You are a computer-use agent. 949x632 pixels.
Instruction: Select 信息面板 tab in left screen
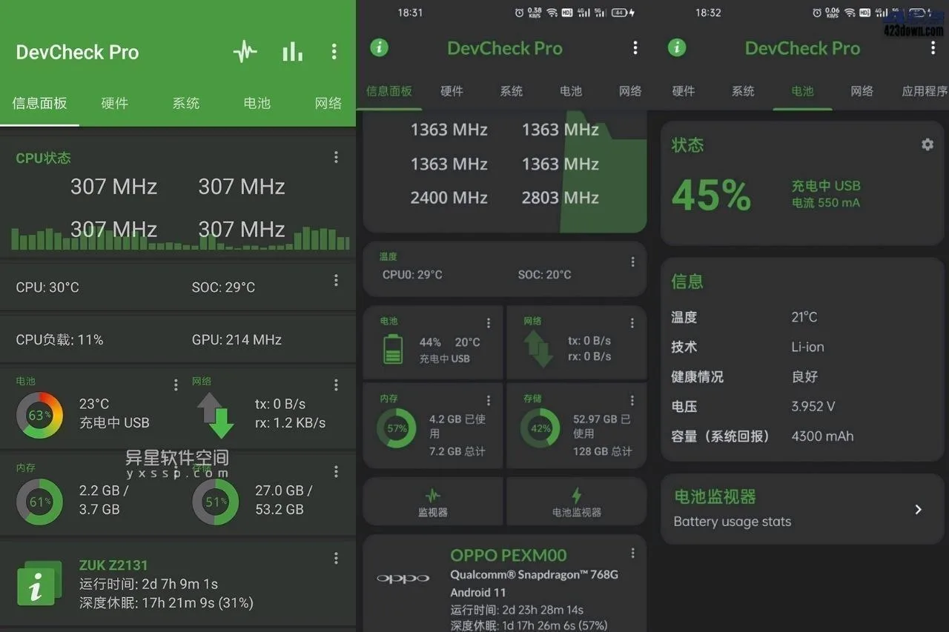pos(40,103)
